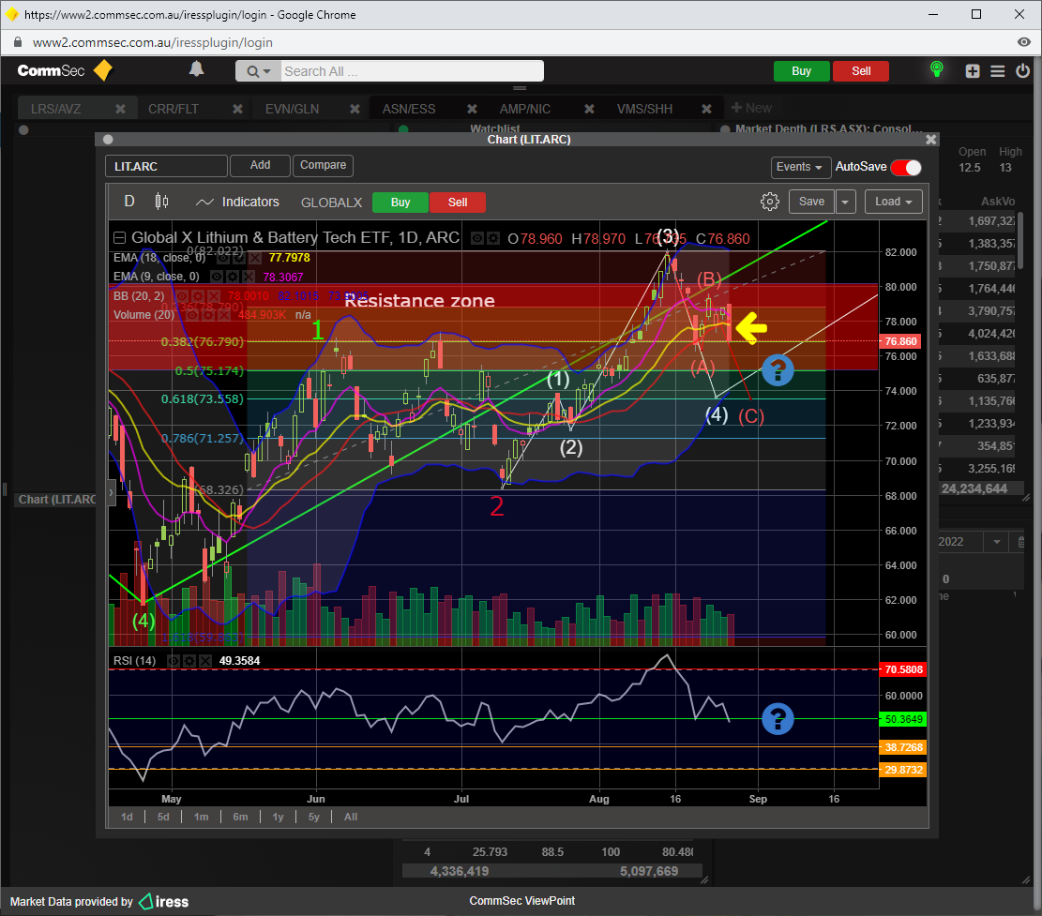Image resolution: width=1042 pixels, height=916 pixels.
Task: Select the 6m time range
Action: pyautogui.click(x=240, y=817)
